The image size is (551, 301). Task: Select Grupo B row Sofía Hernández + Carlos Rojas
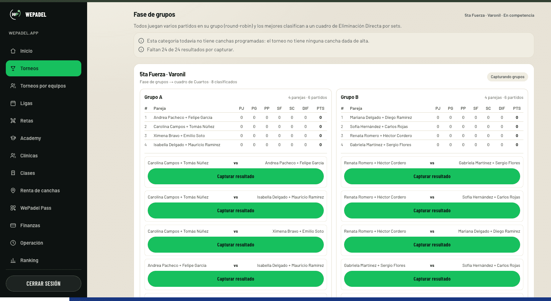(432, 127)
